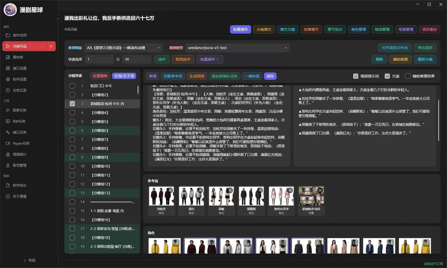Remove 周杰 reference with its X
This screenshot has width=447, height=268.
coord(200,190)
